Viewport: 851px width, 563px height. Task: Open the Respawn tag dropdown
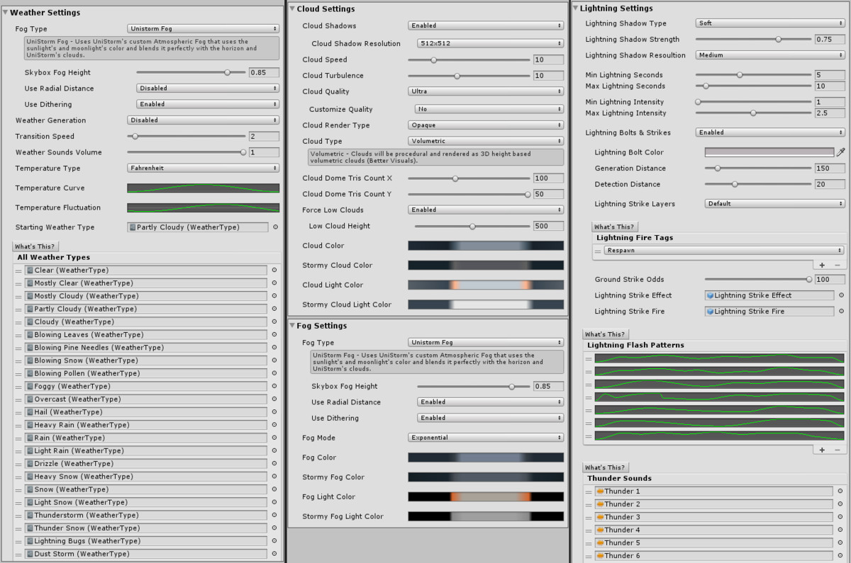coord(724,251)
